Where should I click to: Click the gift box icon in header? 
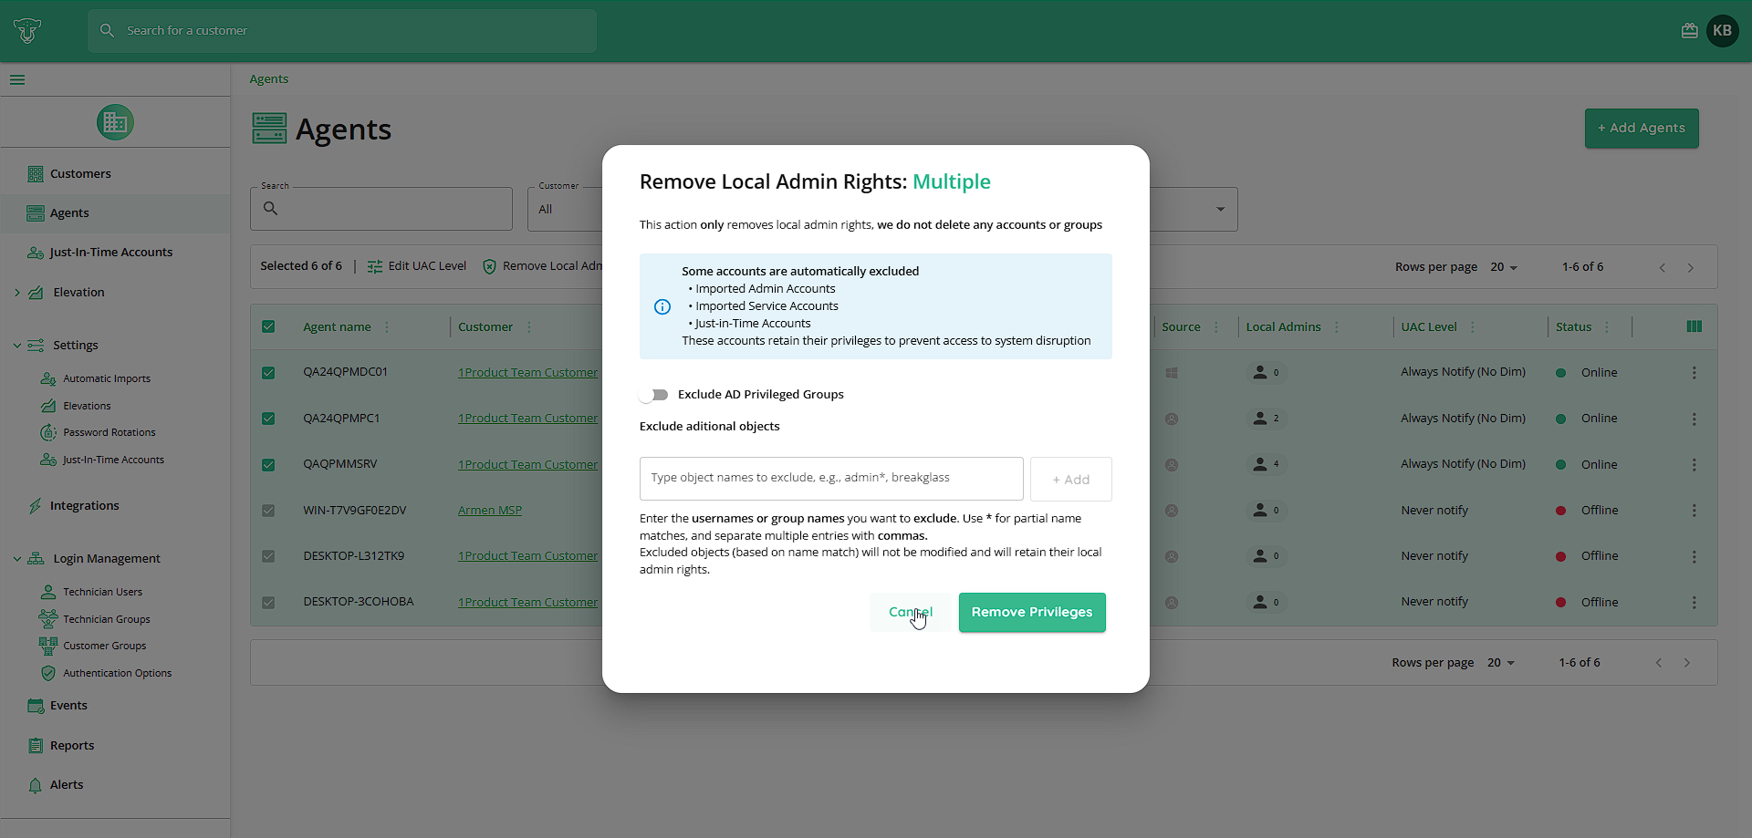(1690, 31)
